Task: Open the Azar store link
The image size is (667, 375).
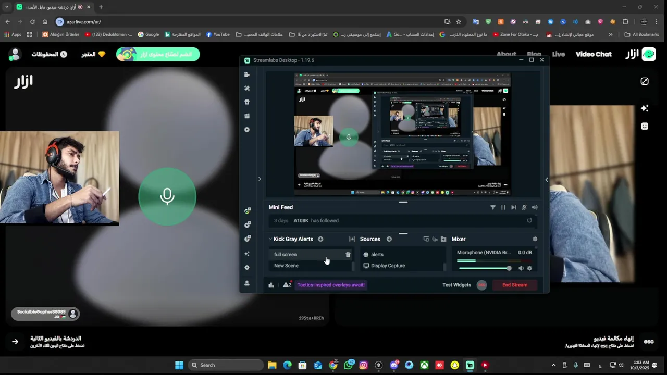Action: (x=93, y=54)
